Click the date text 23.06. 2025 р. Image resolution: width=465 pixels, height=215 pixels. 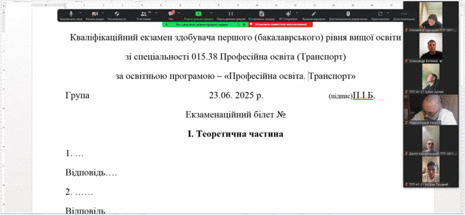[236, 96]
